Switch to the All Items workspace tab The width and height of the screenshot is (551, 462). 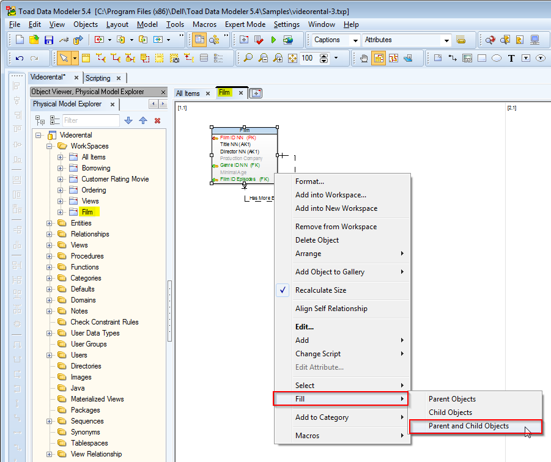tap(188, 94)
